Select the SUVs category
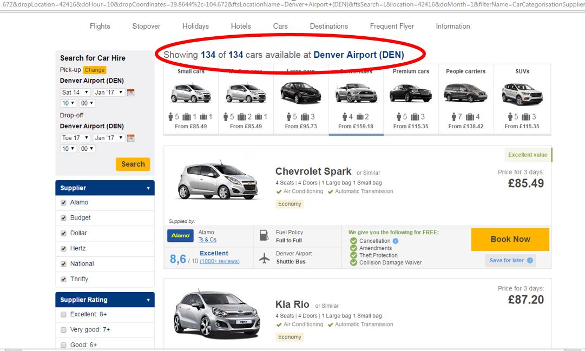 522,99
